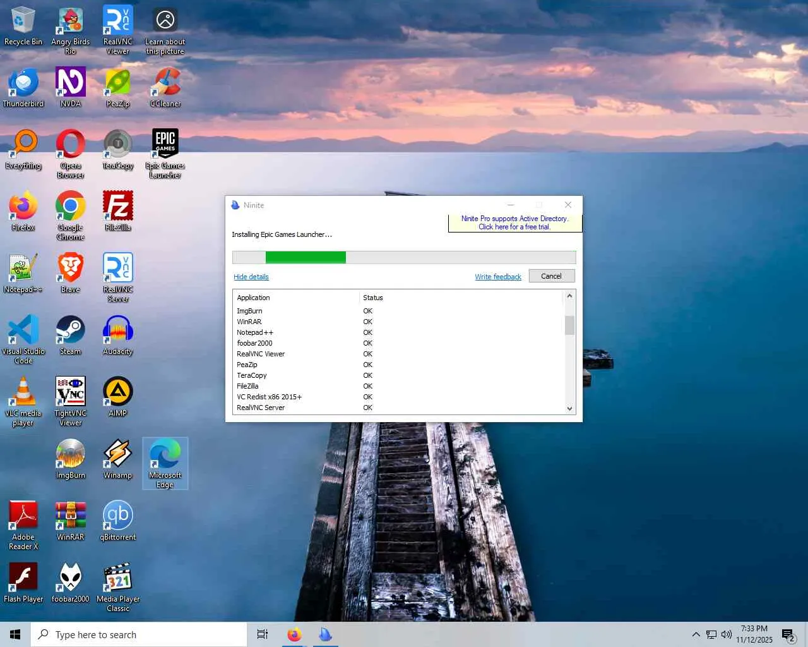Click the taskbar search box
Image resolution: width=808 pixels, height=647 pixels.
pos(139,634)
